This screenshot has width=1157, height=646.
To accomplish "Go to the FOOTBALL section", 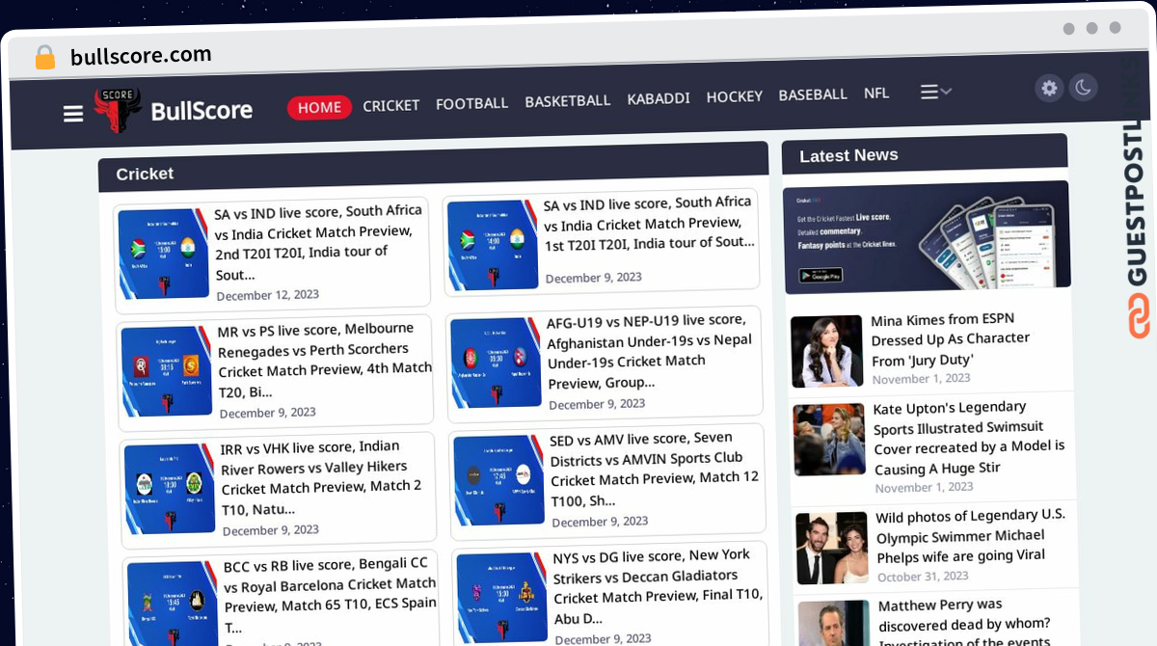I will click(471, 103).
